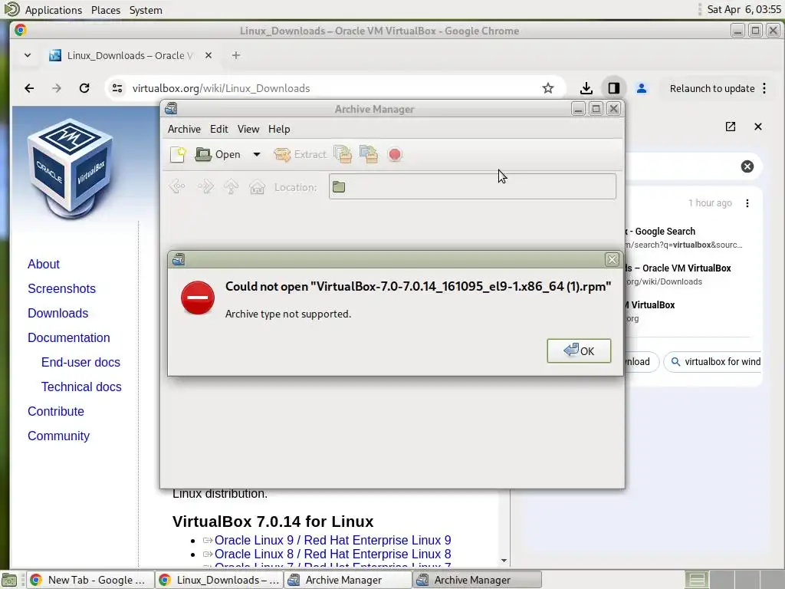Clear the side panel search field

(747, 166)
